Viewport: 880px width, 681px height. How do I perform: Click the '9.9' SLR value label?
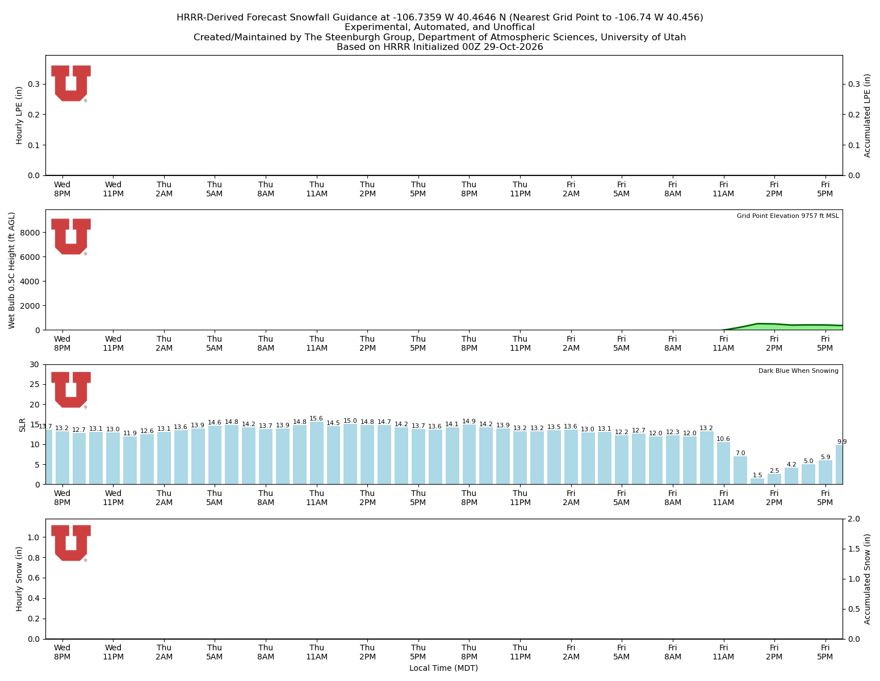pyautogui.click(x=842, y=442)
